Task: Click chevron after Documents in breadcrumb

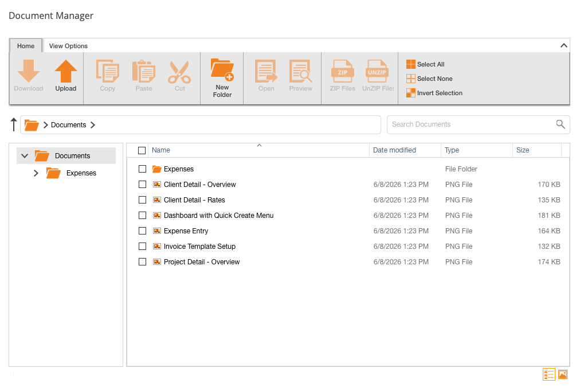Action: pyautogui.click(x=93, y=125)
